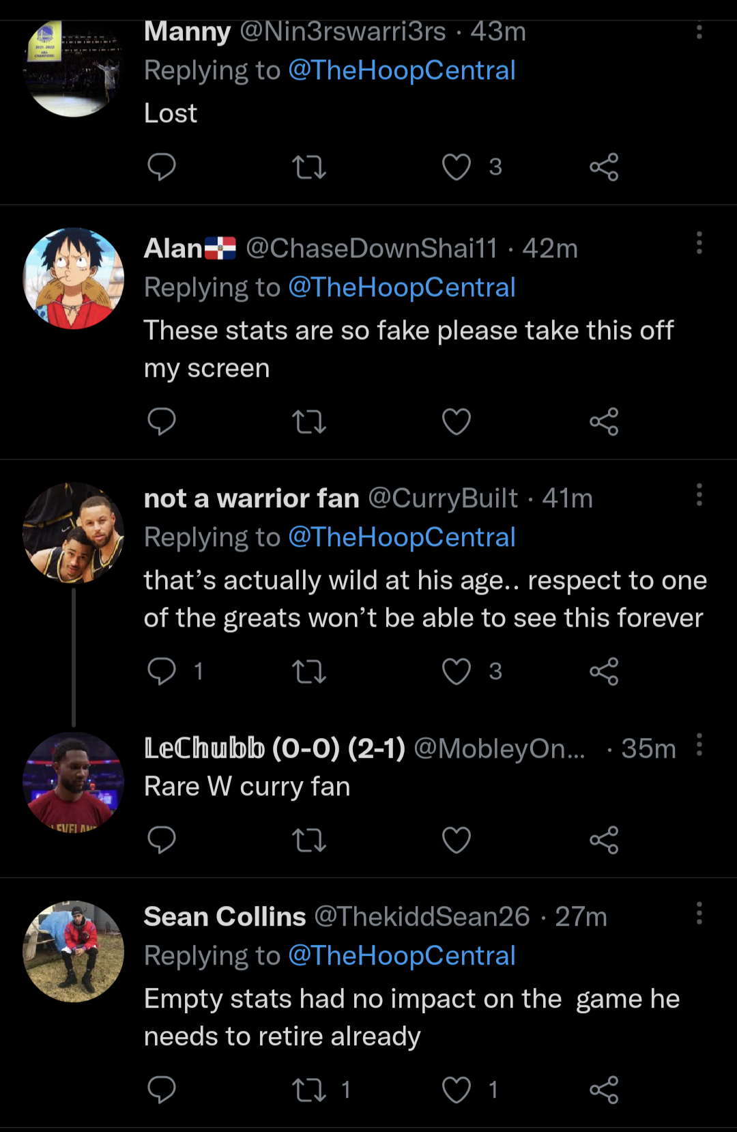The image size is (737, 1132).
Task: Open more options on "not a warrior fan" tweet
Action: click(699, 494)
